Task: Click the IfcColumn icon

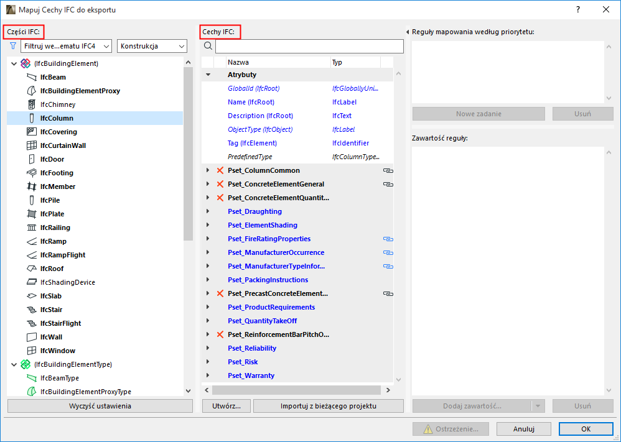Action: click(31, 118)
